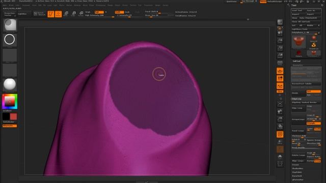Activate Edit mode button

click(x=51, y=14)
